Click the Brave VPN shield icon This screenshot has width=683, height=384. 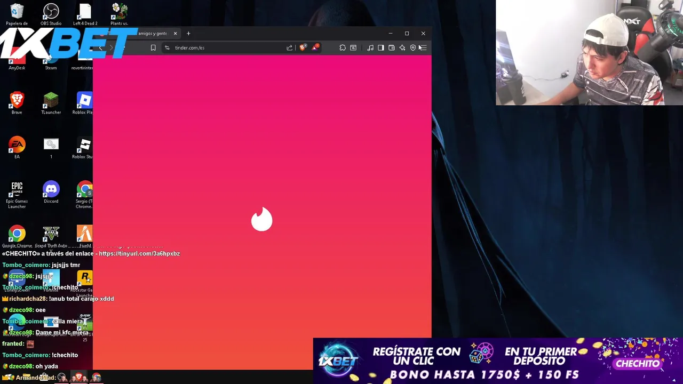pos(412,47)
